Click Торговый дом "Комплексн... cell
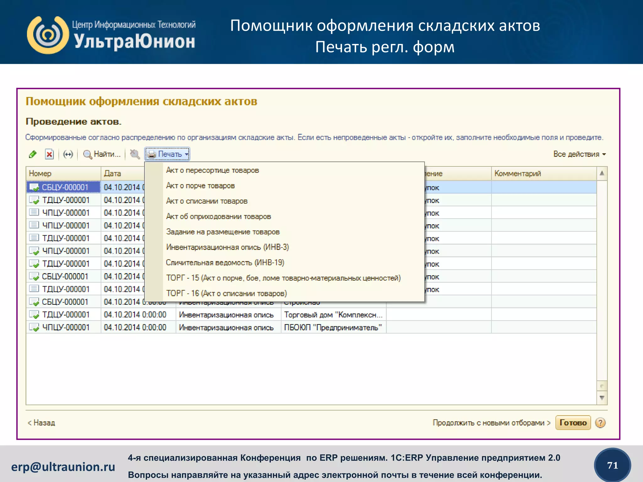 click(x=333, y=315)
